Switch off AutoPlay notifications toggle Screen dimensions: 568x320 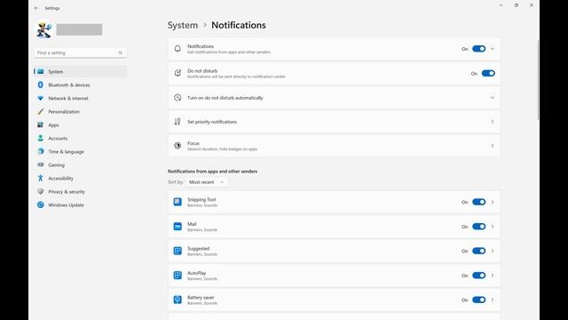479,276
